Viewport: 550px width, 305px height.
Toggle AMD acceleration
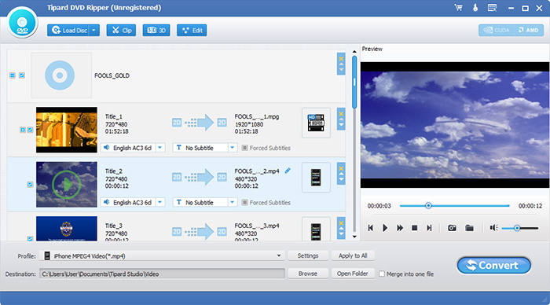[x=529, y=30]
